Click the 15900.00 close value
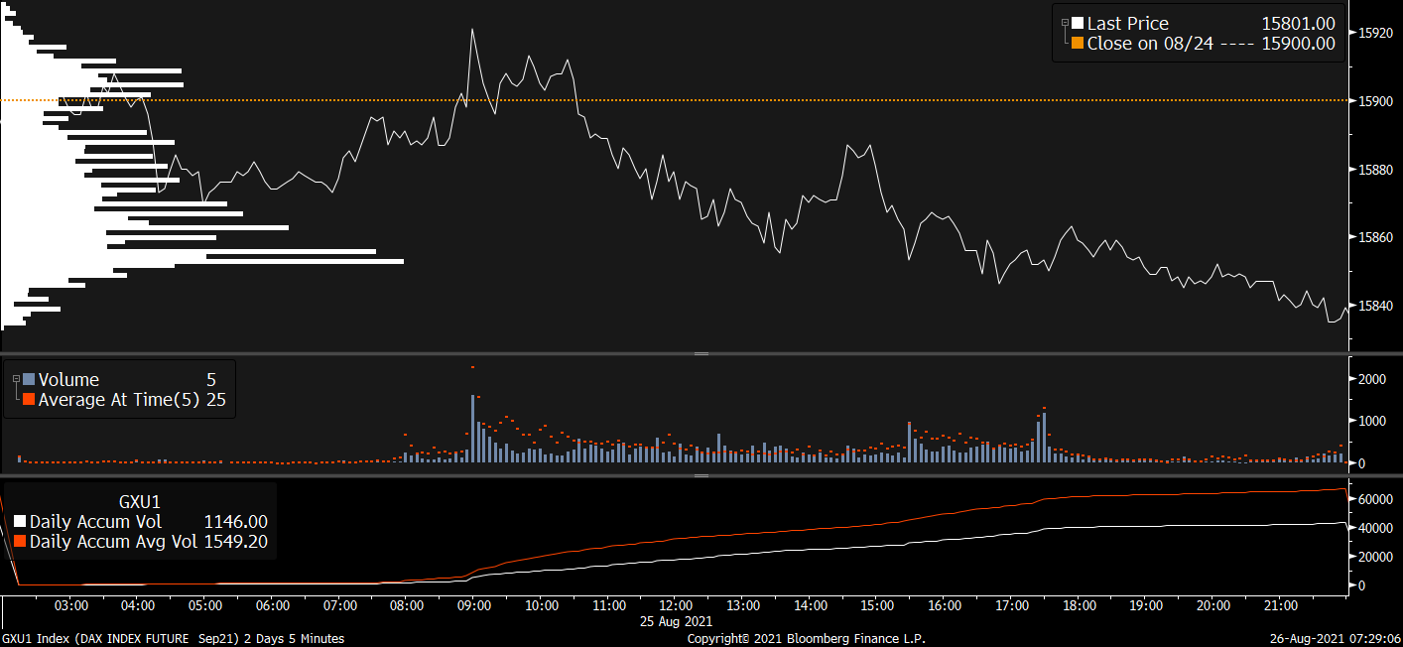The height and width of the screenshot is (647, 1403). click(1298, 44)
